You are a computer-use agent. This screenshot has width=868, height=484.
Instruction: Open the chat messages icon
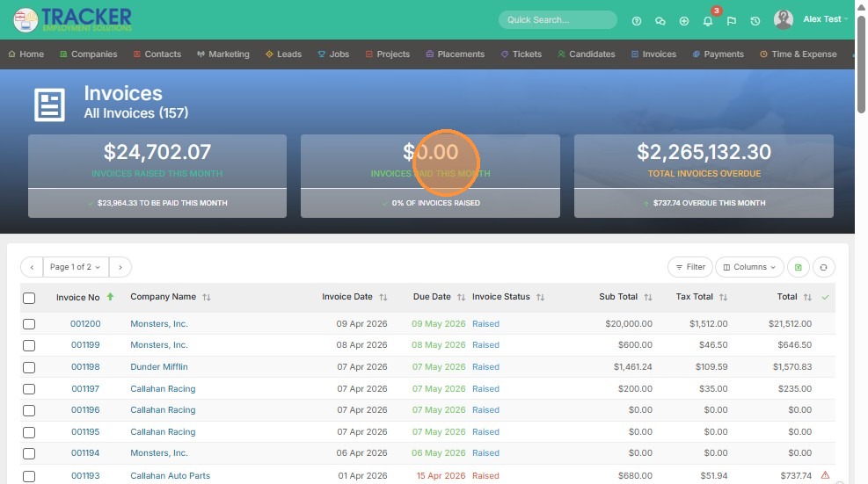tap(660, 21)
